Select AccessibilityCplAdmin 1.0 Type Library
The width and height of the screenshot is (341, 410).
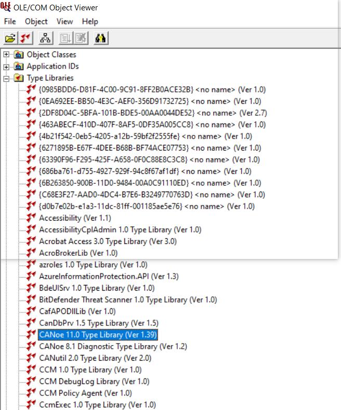(x=120, y=230)
